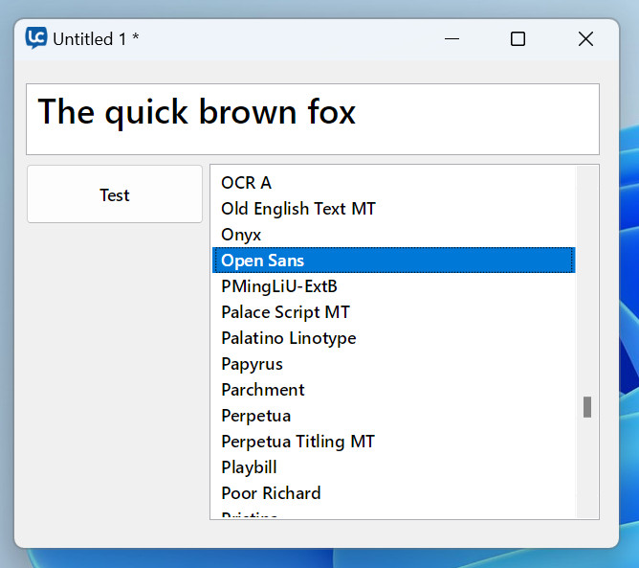
Task: Select the Onyx font entry
Action: (241, 234)
